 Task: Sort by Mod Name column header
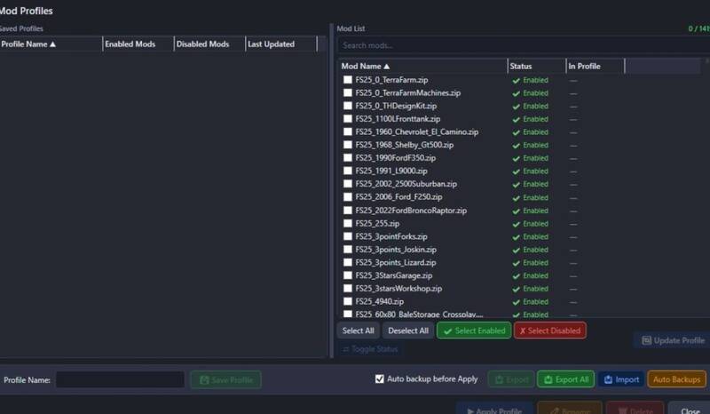click(x=422, y=66)
